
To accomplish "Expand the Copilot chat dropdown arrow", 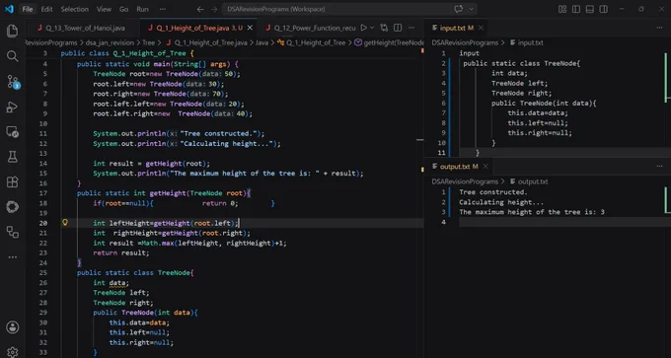I will tap(471, 9).
